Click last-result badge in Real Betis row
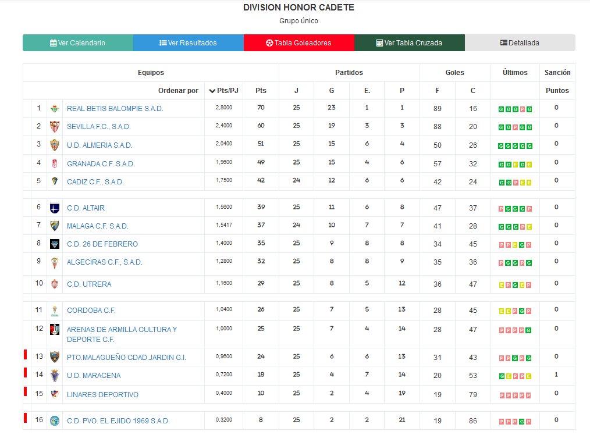 529,109
